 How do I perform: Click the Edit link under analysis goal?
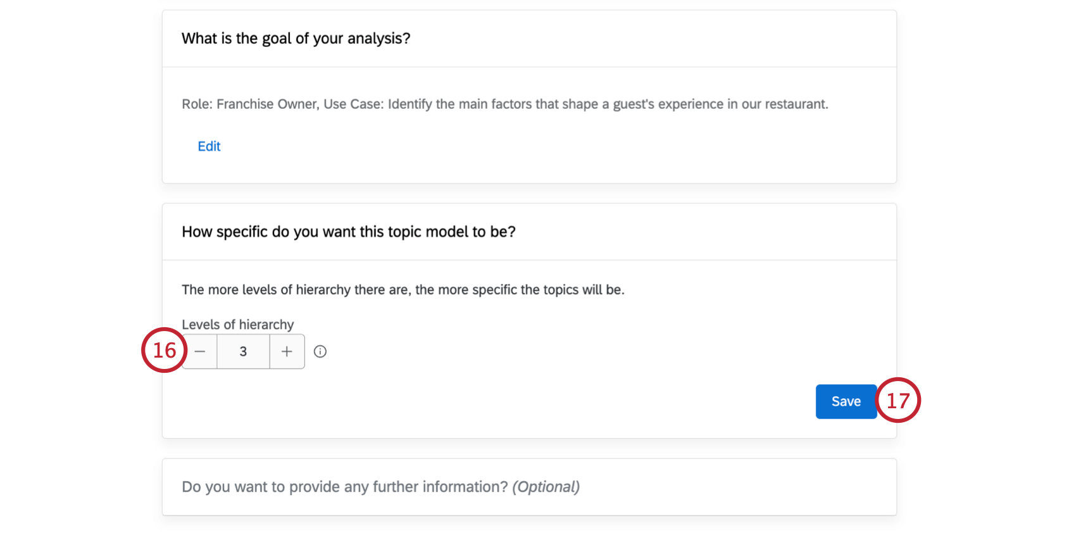coord(209,146)
